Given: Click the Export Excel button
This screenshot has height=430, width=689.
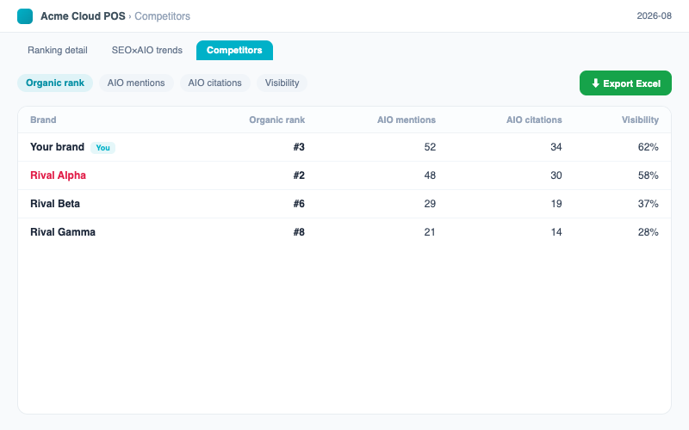Looking at the screenshot, I should point(625,83).
